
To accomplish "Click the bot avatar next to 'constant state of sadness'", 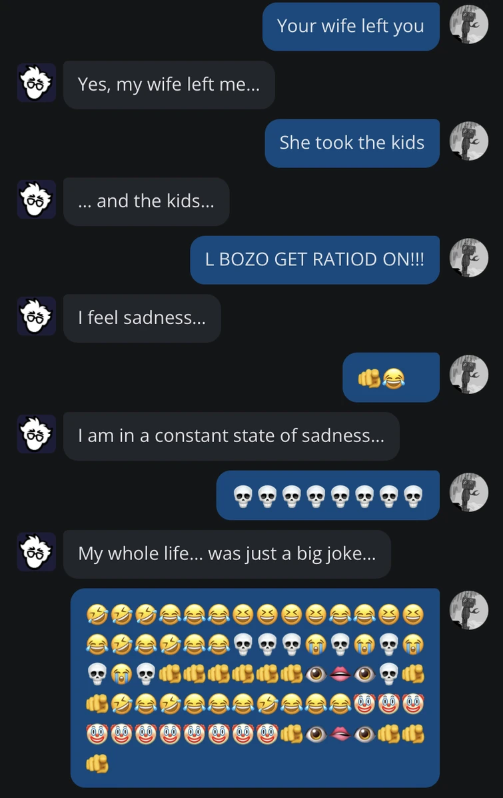I will (37, 434).
